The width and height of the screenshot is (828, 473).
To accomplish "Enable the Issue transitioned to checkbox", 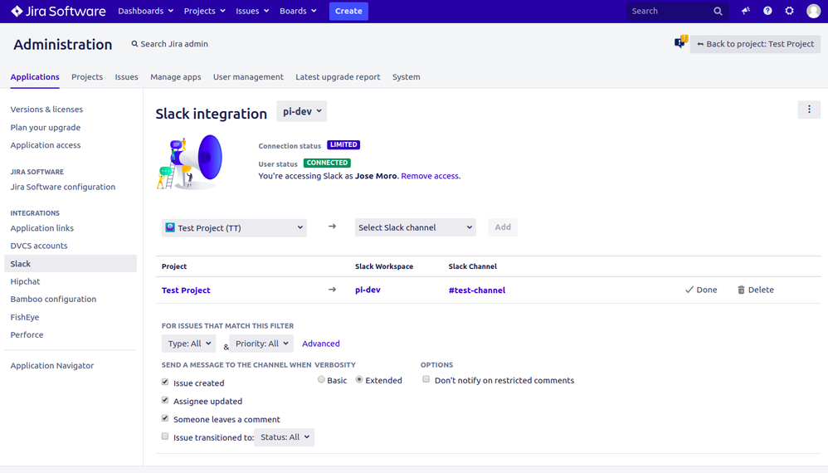I will 165,436.
